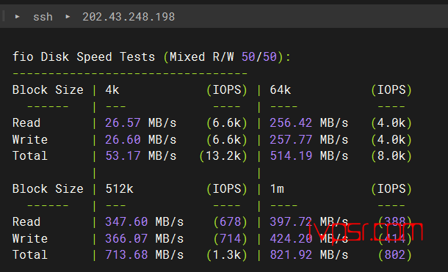Click the arrow before 202.43.248.198
The image size is (448, 272).
pyautogui.click(x=68, y=17)
